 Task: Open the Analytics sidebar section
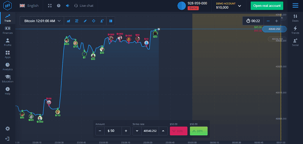(8, 67)
